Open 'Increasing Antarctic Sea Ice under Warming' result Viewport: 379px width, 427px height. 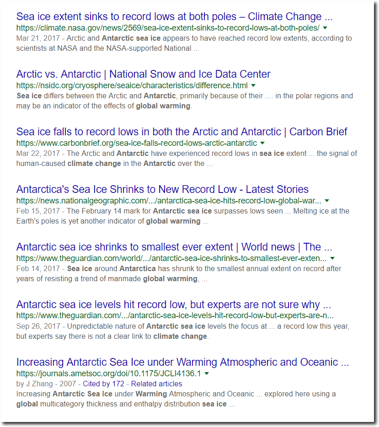pyautogui.click(x=182, y=362)
